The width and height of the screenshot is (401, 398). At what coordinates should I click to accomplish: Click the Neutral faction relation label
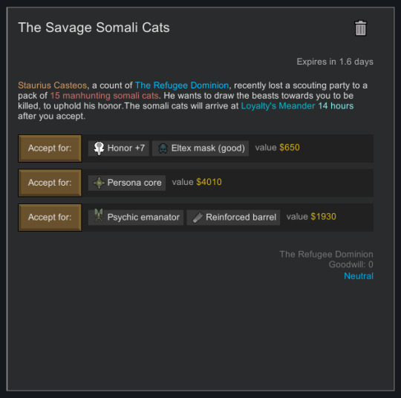359,276
